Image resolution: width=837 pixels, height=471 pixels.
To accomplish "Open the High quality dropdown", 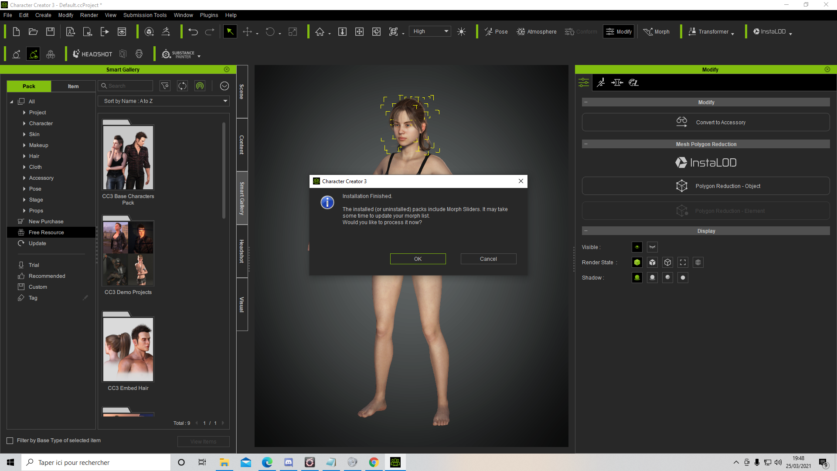I will coord(430,31).
